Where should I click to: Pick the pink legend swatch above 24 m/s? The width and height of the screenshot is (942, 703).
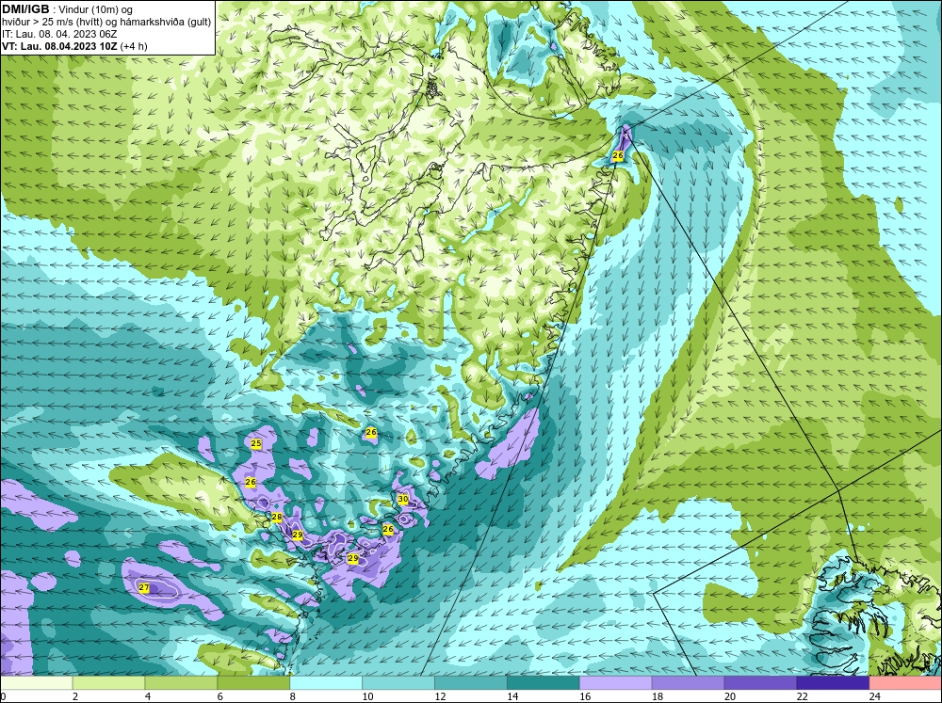(x=905, y=682)
